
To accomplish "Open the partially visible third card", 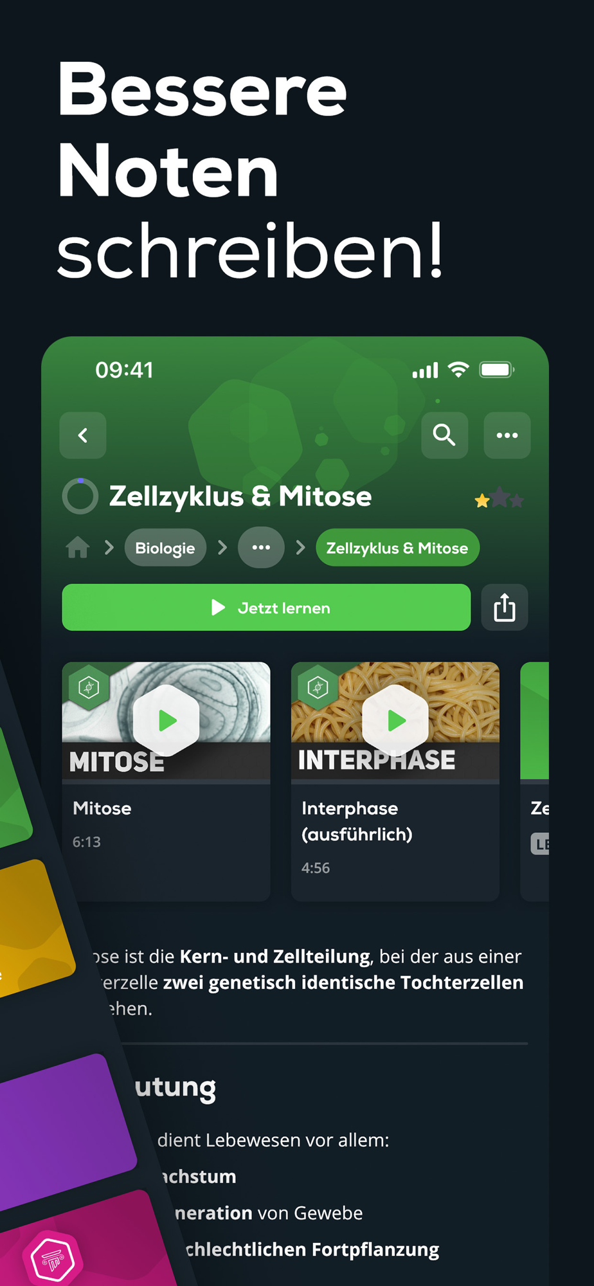I will pos(534,781).
